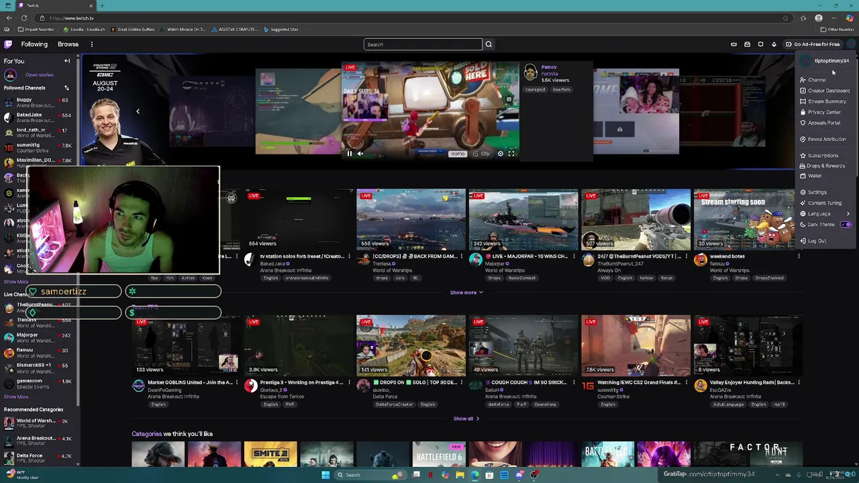Image resolution: width=859 pixels, height=483 pixels.
Task: Sort the Followed Channels list
Action: pyautogui.click(x=66, y=88)
